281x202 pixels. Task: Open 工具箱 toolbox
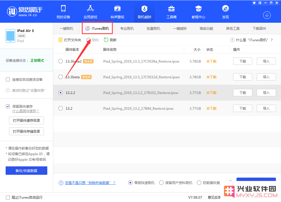coord(171,12)
